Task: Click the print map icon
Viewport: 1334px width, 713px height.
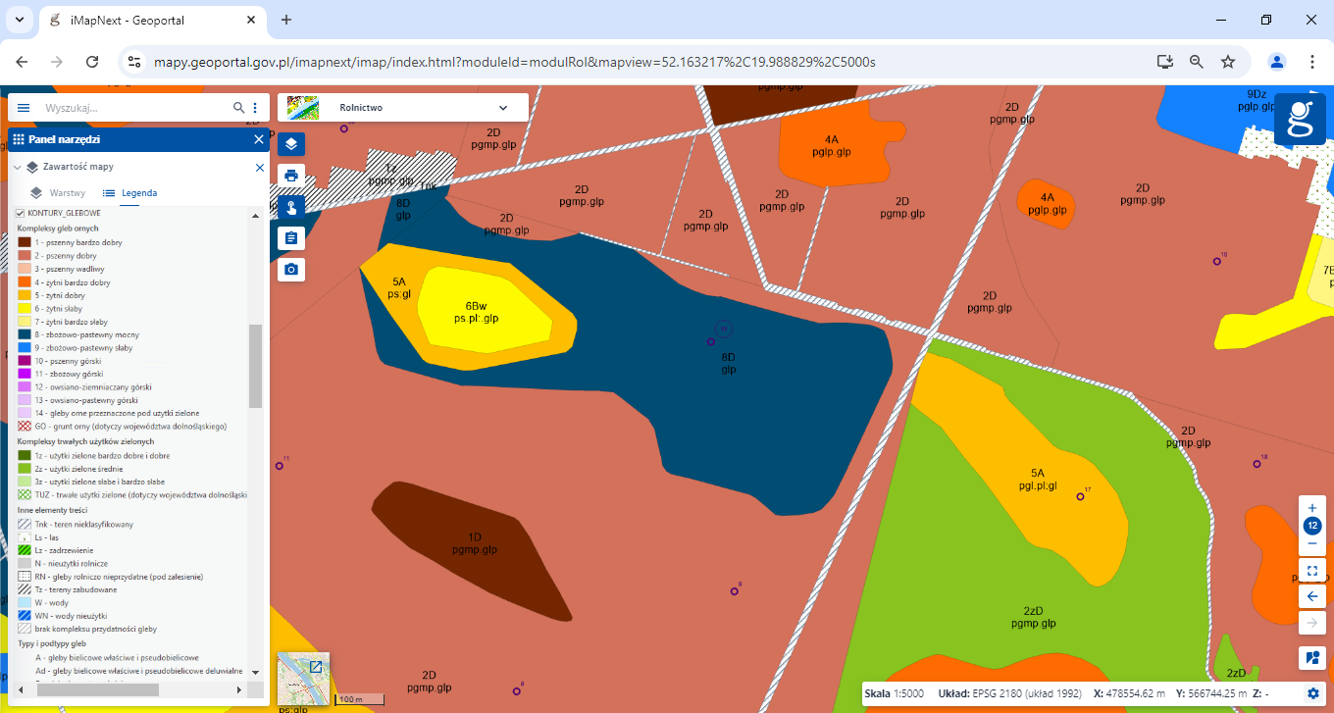Action: 291,176
